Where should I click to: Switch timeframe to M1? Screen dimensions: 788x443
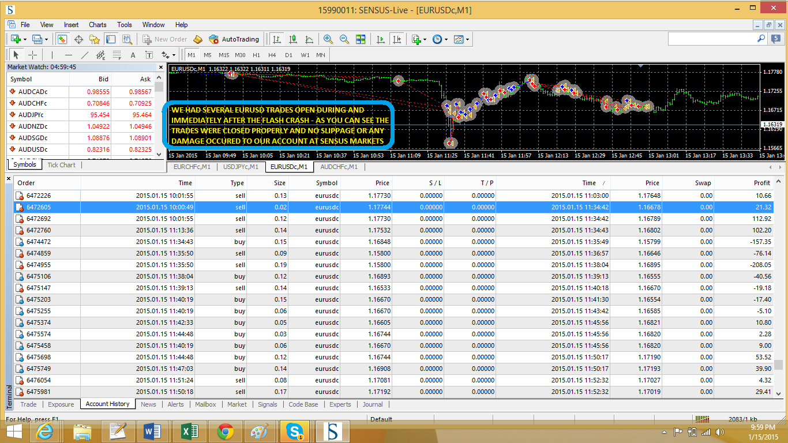pos(192,55)
